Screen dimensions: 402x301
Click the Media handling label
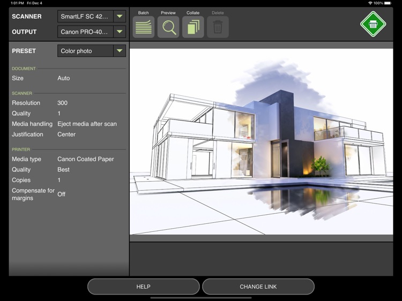[x=32, y=124]
